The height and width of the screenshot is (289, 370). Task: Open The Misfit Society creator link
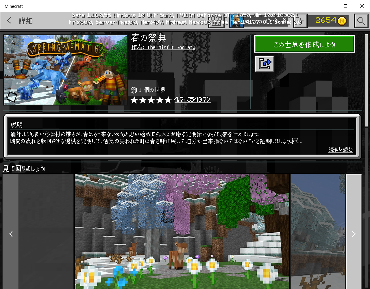(171, 47)
